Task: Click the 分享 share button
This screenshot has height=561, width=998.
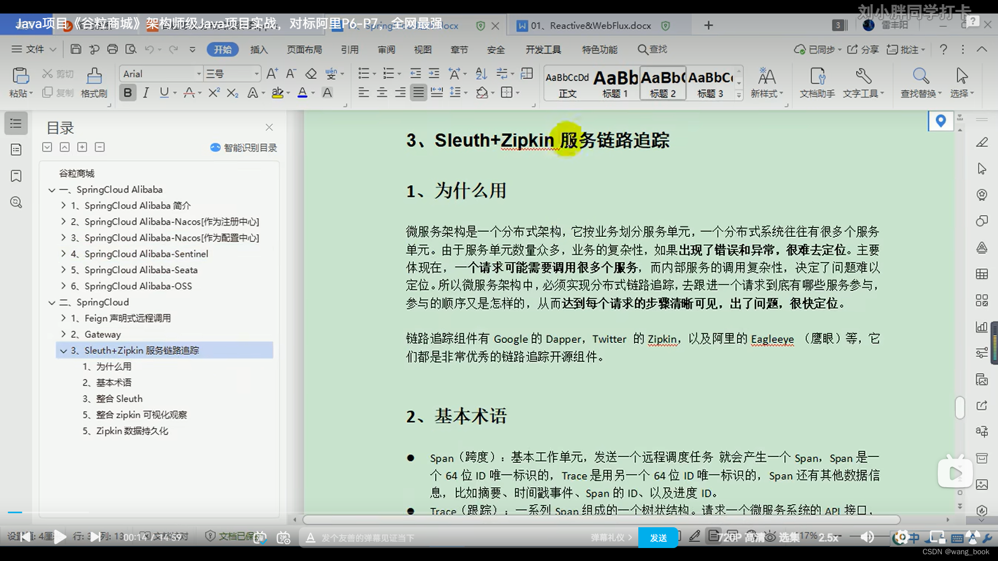Action: tap(863, 49)
